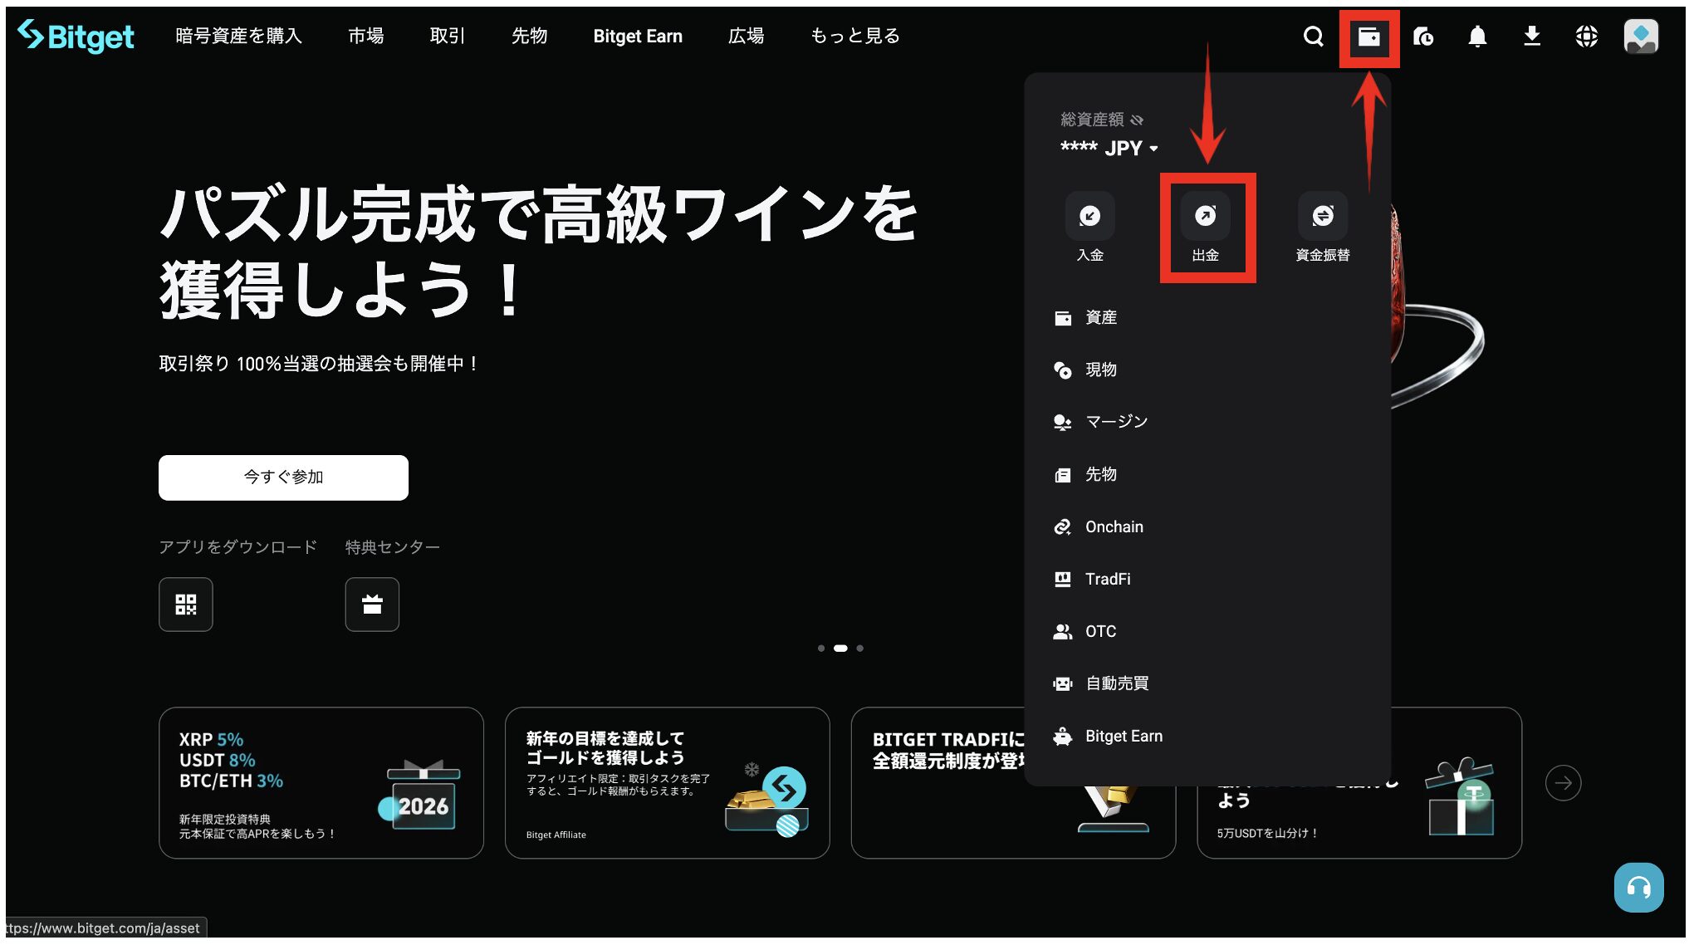Select the 出金 withdraw icon

point(1206,217)
